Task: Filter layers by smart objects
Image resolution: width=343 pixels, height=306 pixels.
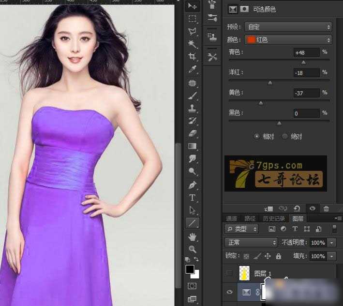Action: coord(318,229)
